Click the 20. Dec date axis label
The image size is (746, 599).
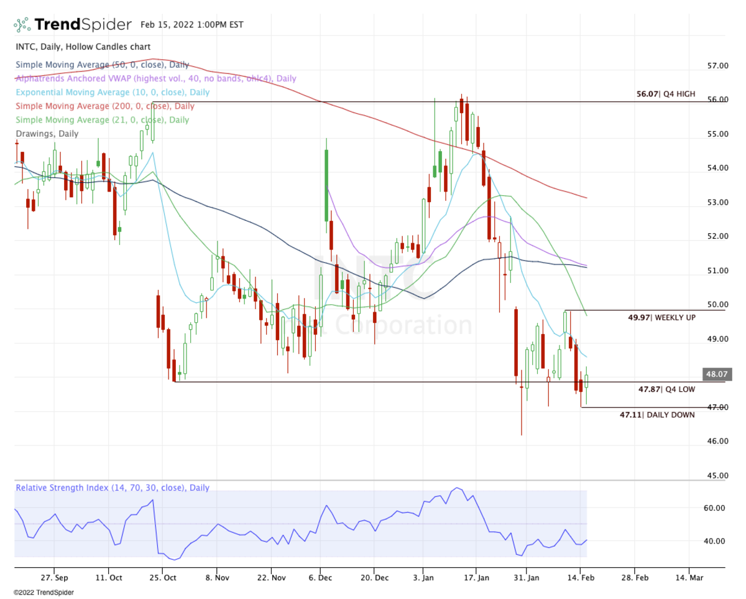tap(374, 578)
